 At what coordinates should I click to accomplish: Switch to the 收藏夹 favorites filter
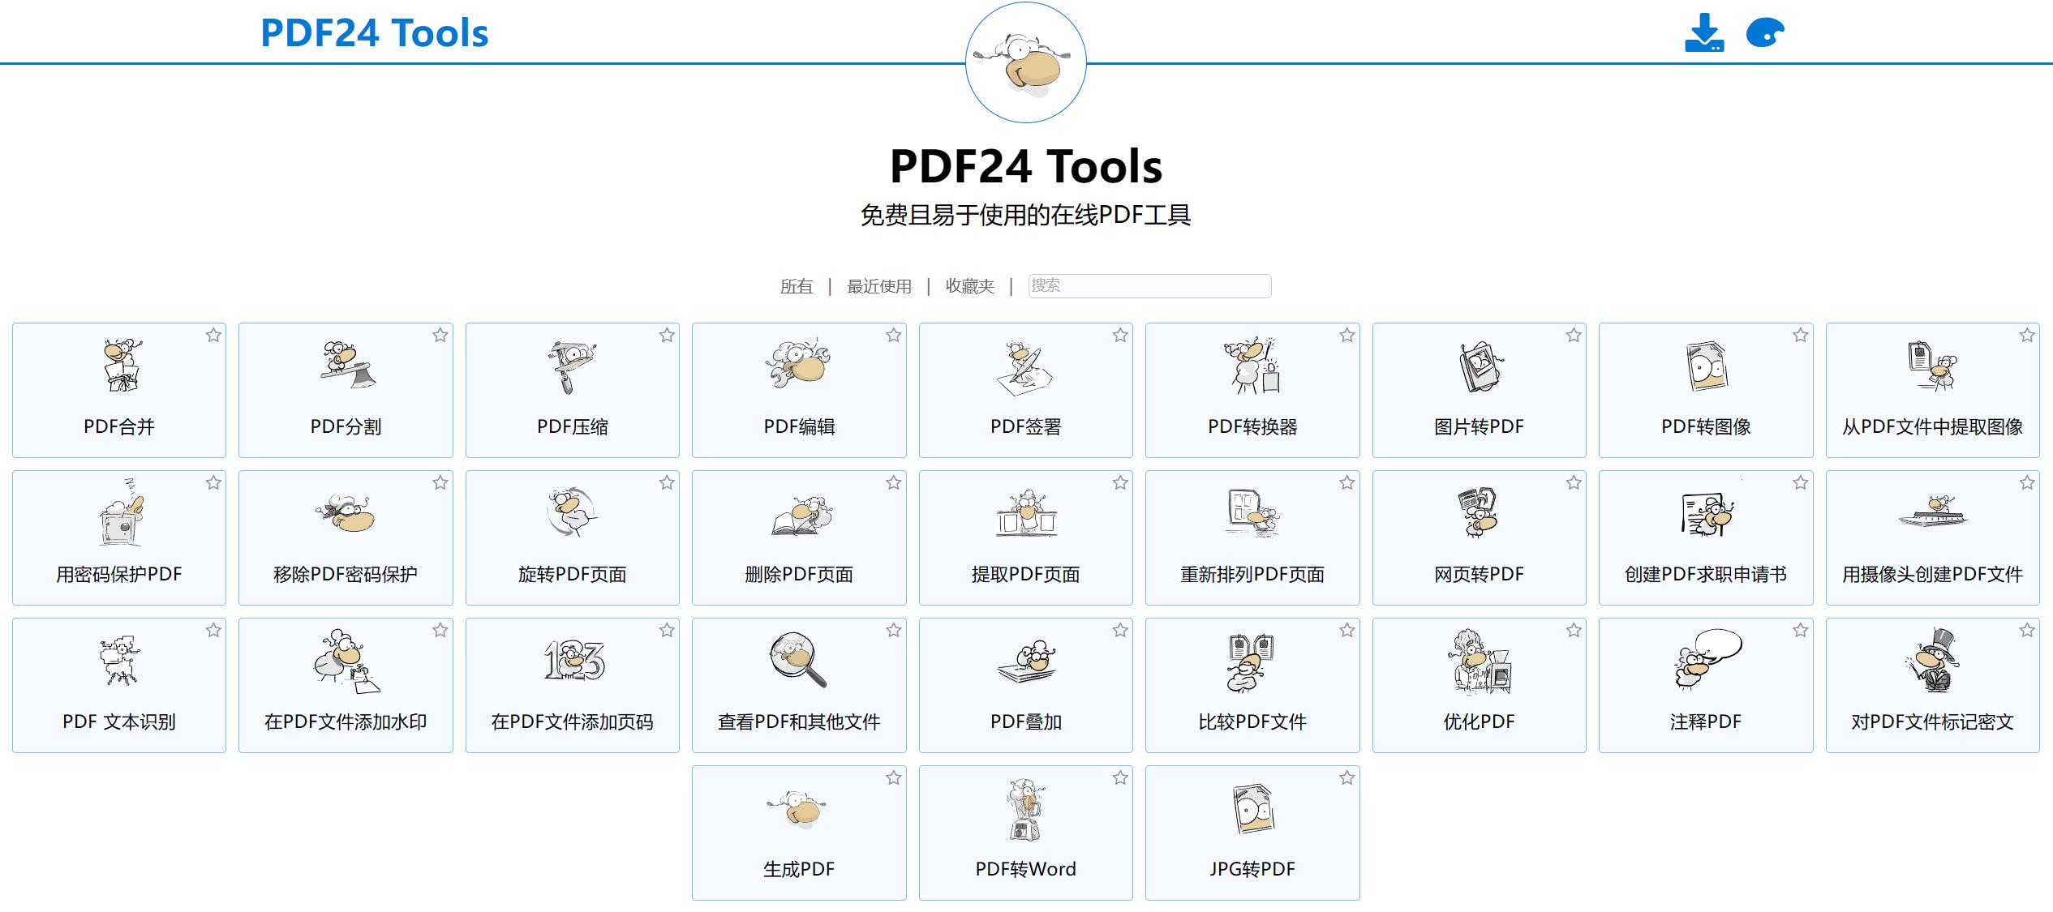pyautogui.click(x=970, y=286)
